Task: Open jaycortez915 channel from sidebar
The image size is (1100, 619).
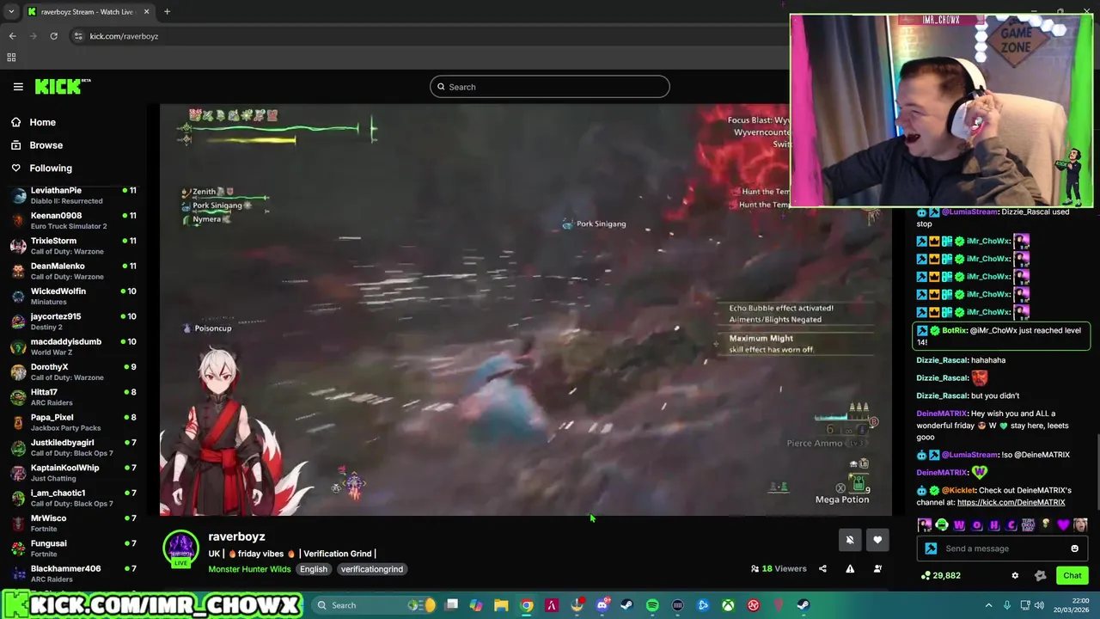Action: pos(73,322)
